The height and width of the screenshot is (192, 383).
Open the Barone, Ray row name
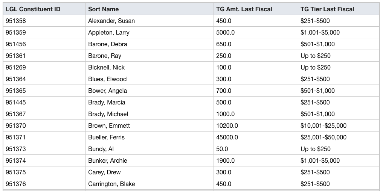pyautogui.click(x=104, y=56)
